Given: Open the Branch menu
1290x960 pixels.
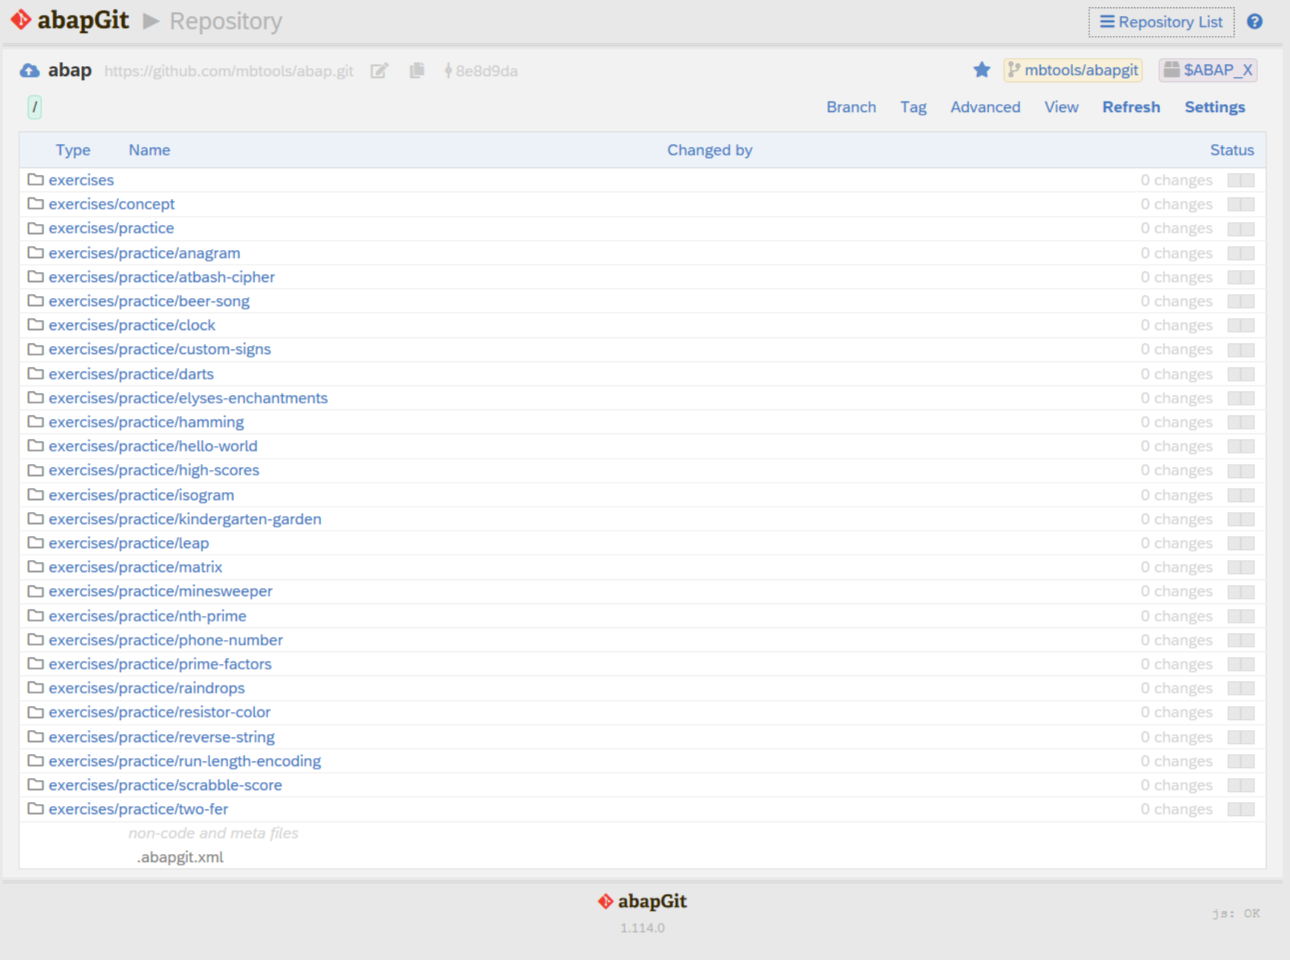Looking at the screenshot, I should (851, 107).
